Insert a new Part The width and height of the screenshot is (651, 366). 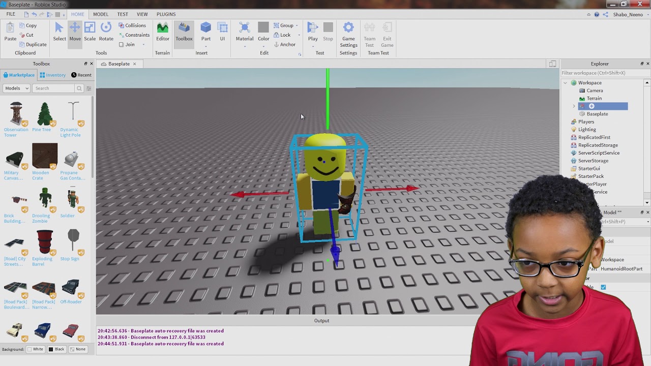tap(205, 32)
